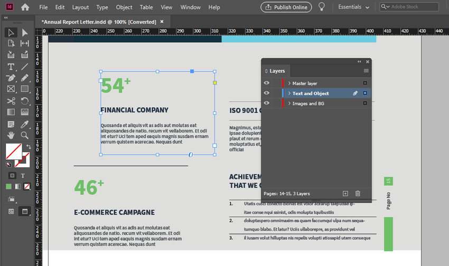Click selection square of Master layer
449x266 pixels.
pyautogui.click(x=365, y=83)
